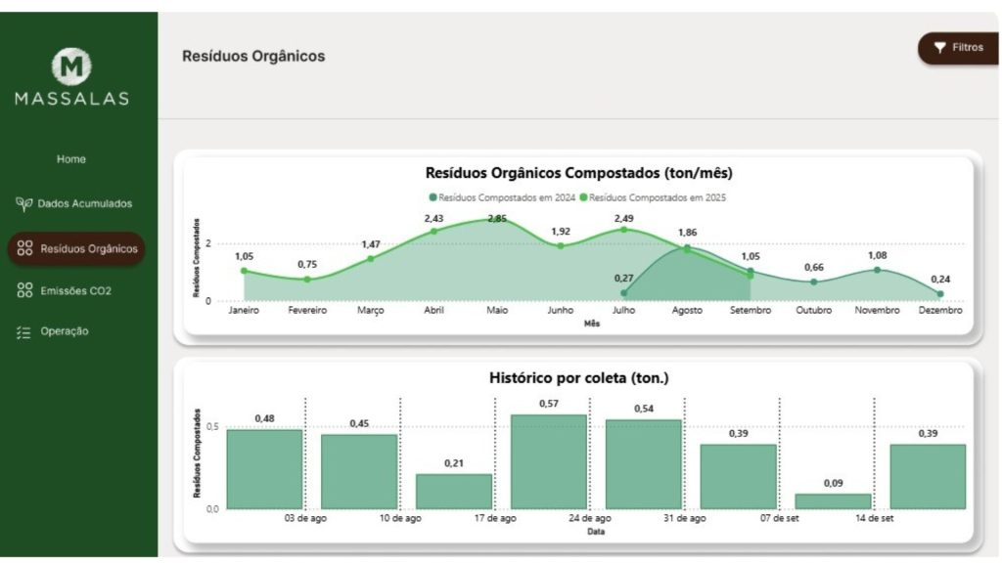
Task: Click grid icon beside Emissões CO2
Action: (24, 290)
